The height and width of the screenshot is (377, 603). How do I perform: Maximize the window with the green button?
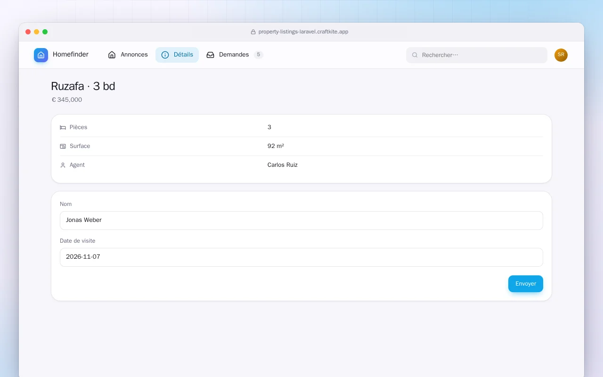point(45,32)
